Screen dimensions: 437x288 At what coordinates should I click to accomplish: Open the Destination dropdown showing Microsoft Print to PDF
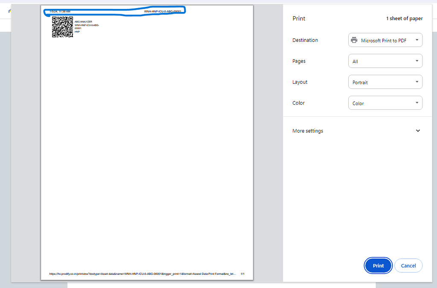coord(384,40)
